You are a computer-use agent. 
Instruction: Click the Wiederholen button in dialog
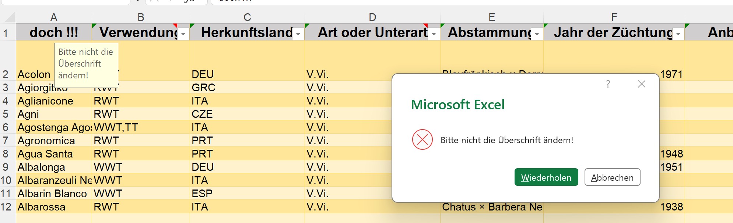[546, 177]
